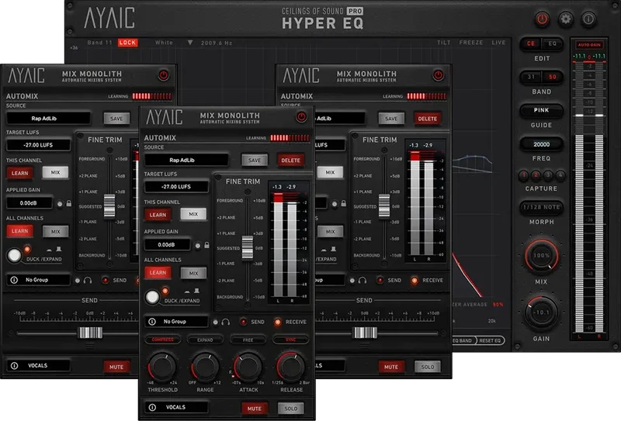Open VOCALS dropdown in front window
Screen dimensions: 621x421
[x=176, y=407]
